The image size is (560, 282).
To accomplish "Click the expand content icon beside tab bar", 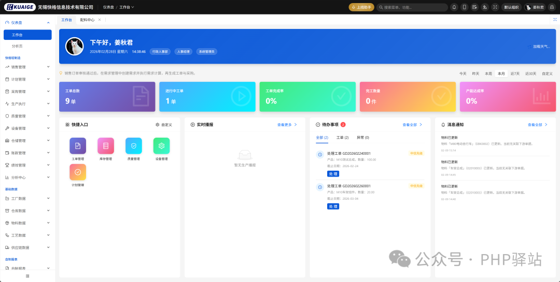I will coord(555,20).
